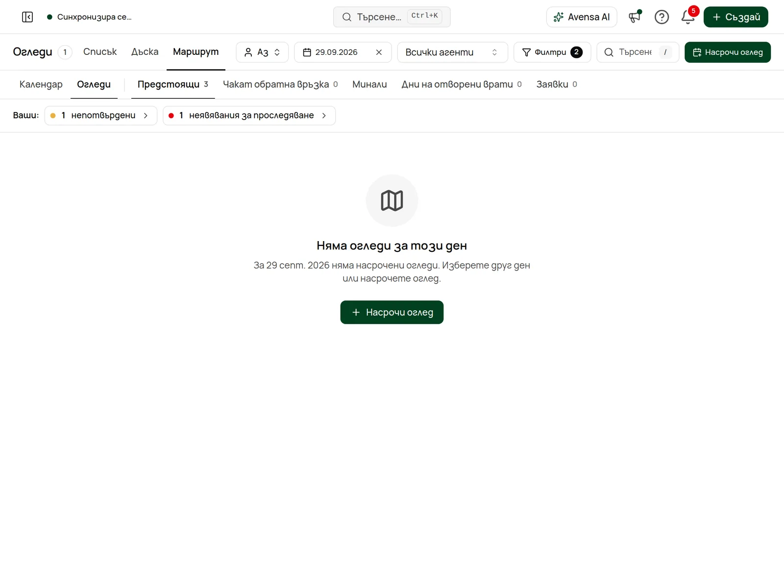Image resolution: width=784 pixels, height=588 pixels.
Task: Open the notifications bell
Action: [688, 17]
